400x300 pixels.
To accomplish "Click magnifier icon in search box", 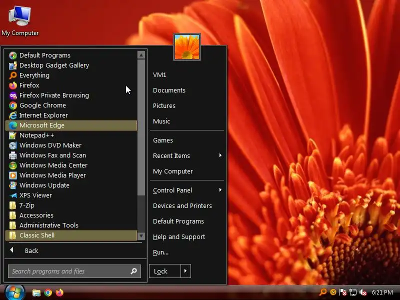I will tap(133, 271).
